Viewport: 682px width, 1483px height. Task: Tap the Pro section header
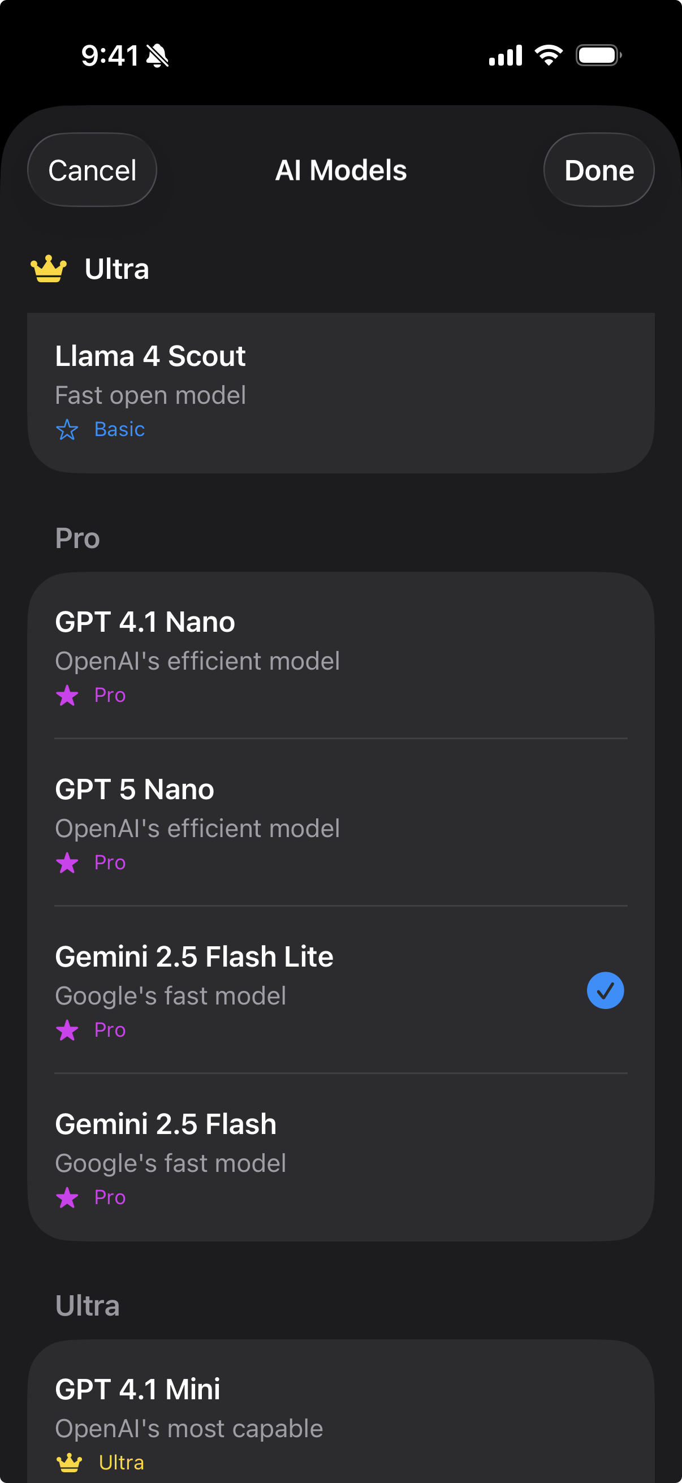77,538
